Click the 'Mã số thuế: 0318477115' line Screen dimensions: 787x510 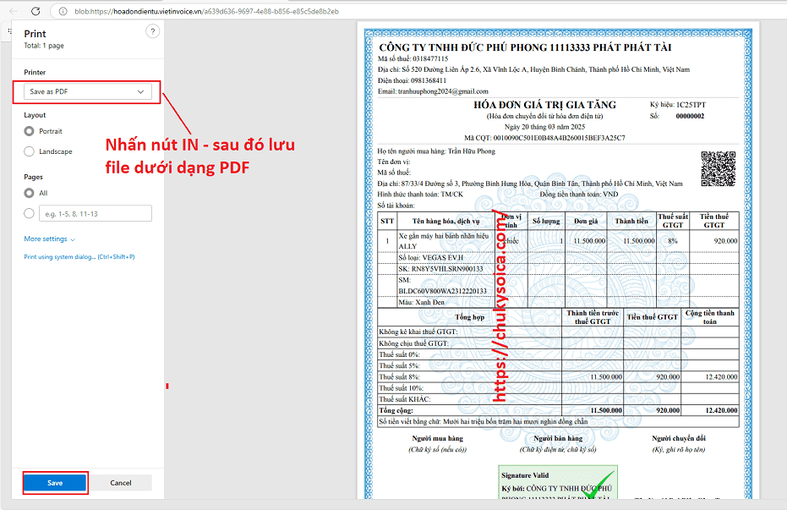coord(413,58)
